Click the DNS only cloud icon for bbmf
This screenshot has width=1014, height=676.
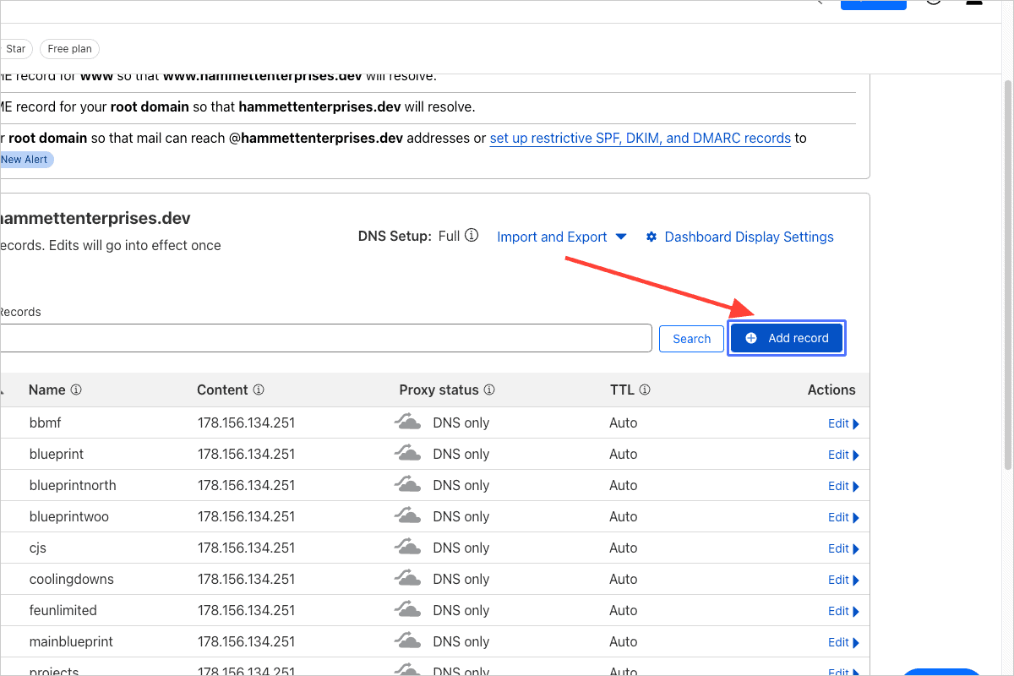(x=408, y=422)
